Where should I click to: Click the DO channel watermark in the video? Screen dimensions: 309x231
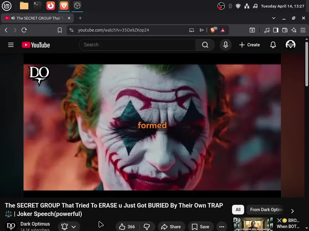(x=39, y=76)
